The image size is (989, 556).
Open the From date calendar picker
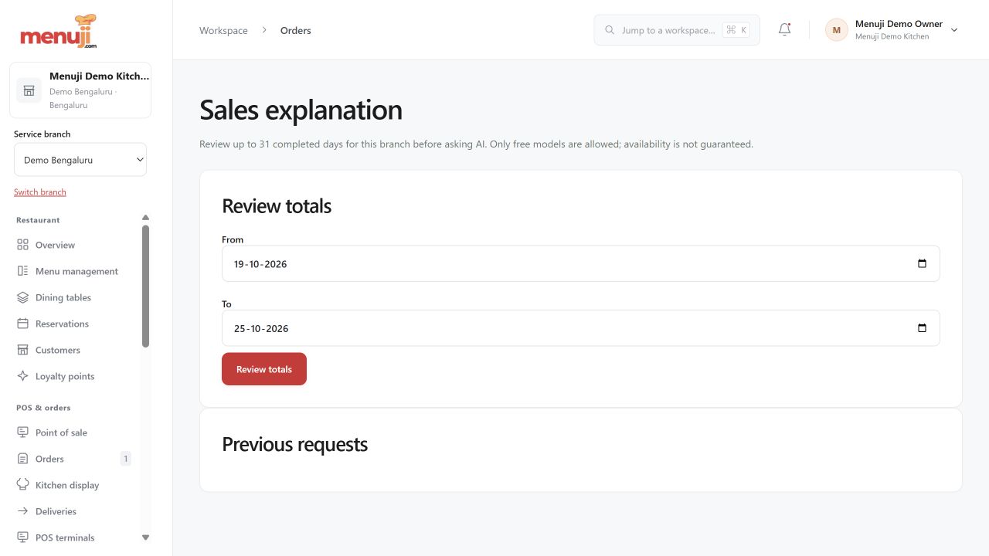[922, 263]
